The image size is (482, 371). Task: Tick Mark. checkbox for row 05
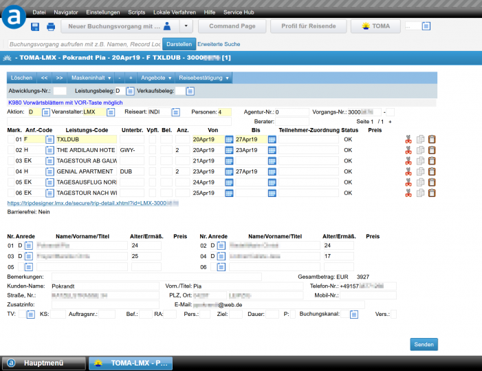(11, 182)
